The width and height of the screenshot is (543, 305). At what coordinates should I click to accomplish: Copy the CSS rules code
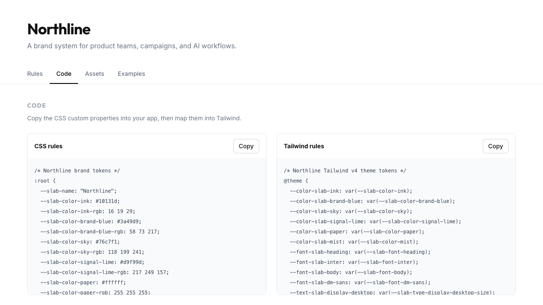tap(246, 146)
